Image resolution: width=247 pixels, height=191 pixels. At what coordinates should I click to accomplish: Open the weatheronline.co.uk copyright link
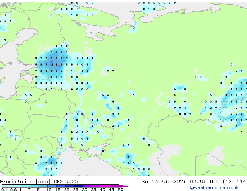point(214,187)
